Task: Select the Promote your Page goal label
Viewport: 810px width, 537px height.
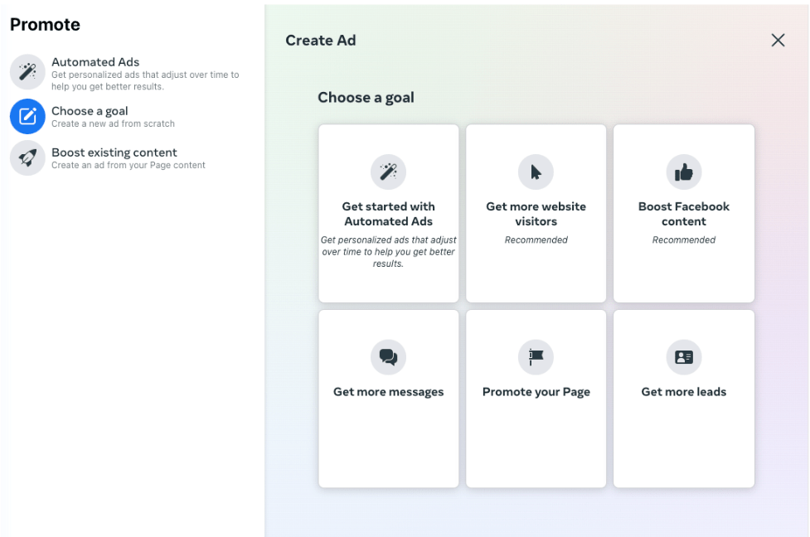Action: 536,392
